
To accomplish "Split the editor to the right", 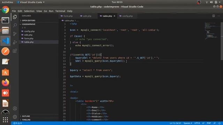I will (214, 16).
